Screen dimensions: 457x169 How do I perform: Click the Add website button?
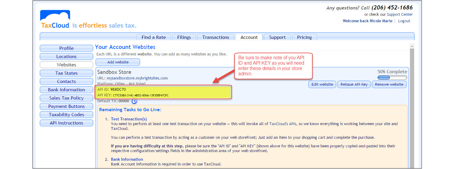(x=118, y=62)
